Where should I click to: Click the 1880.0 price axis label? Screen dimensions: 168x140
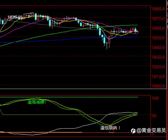pyautogui.click(x=158, y=9)
